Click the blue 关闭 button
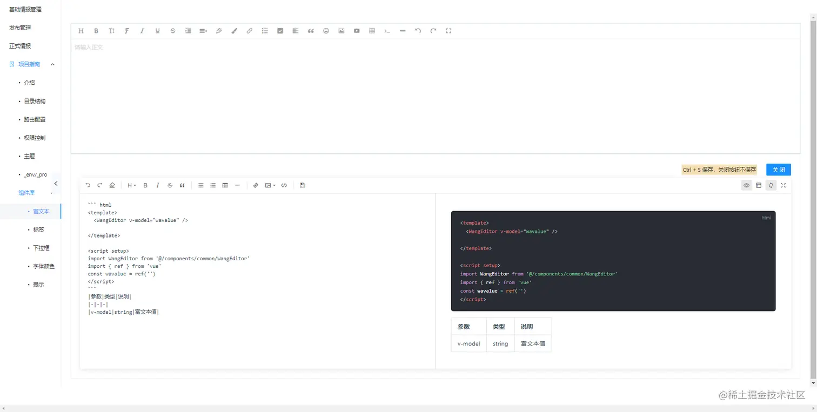Screen dimensions: 817x412 (779, 170)
